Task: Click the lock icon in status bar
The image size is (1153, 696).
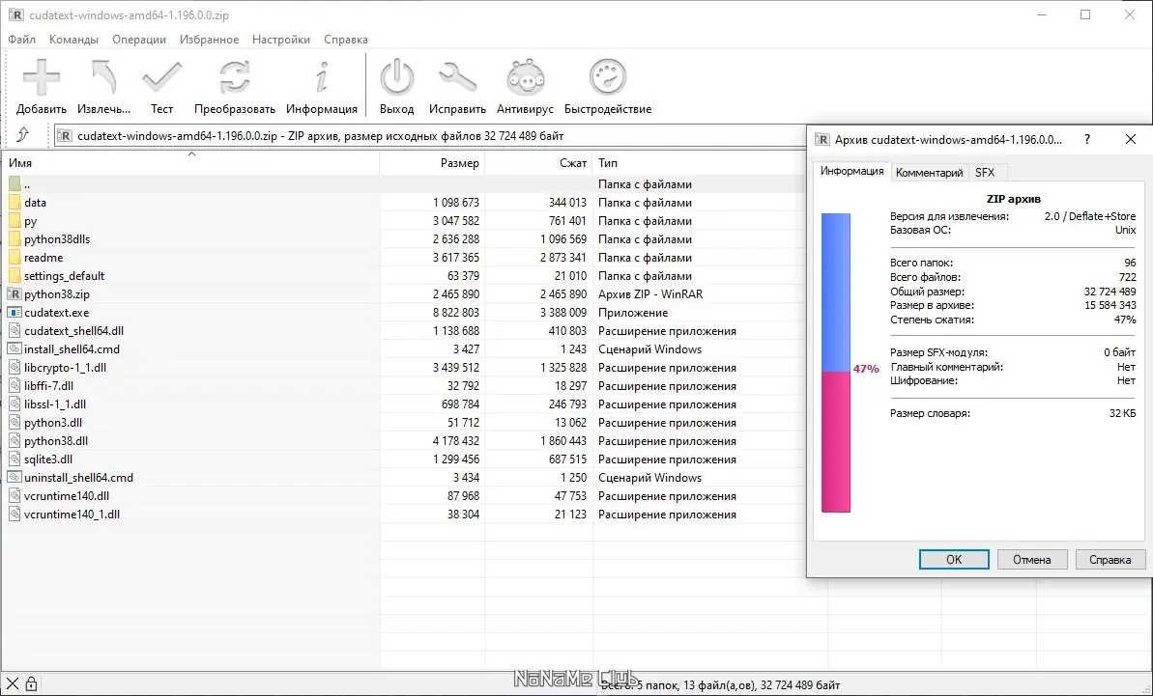Action: [32, 684]
